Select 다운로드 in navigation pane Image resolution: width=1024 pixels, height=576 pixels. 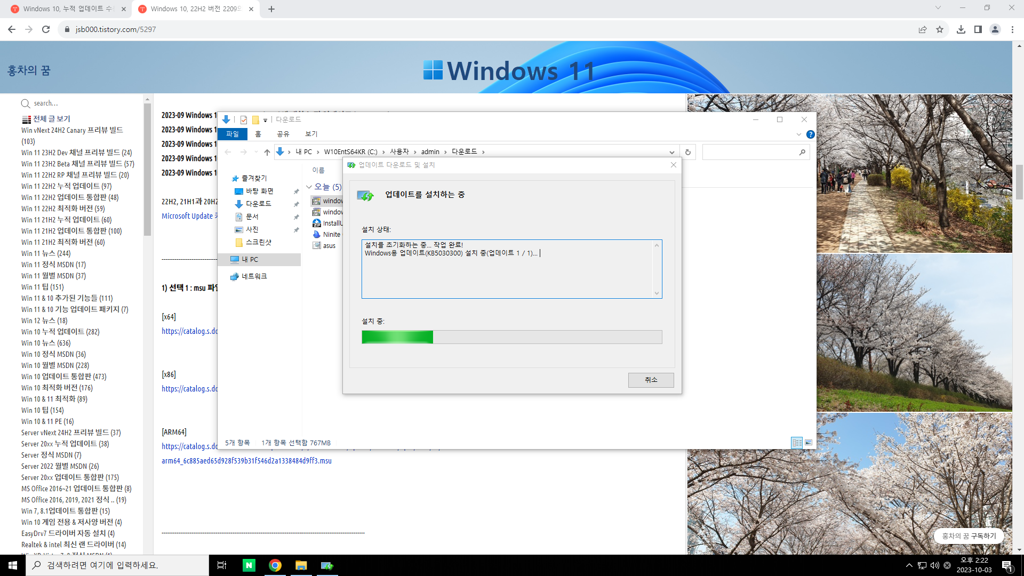coord(258,204)
